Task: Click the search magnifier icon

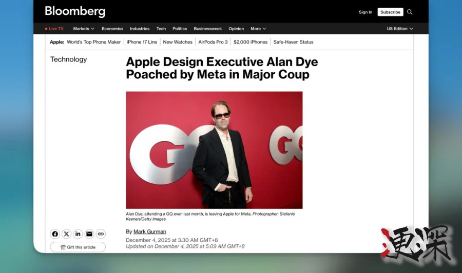Action: click(410, 12)
